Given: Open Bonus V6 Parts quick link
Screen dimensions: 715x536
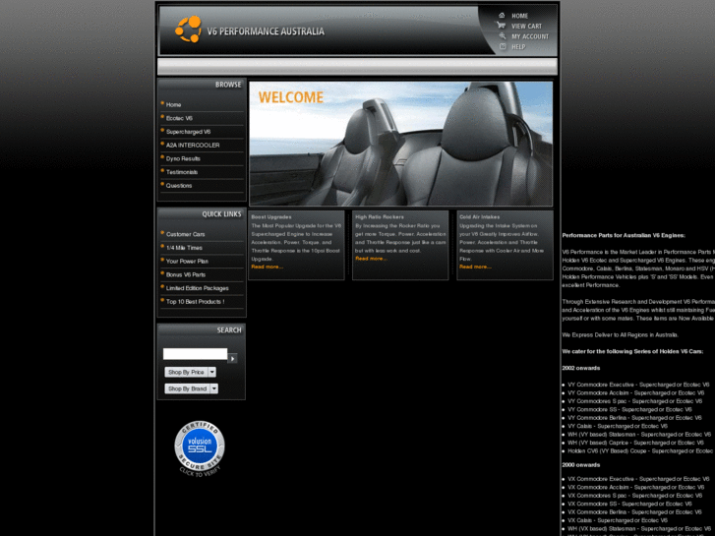Looking at the screenshot, I should [x=186, y=274].
